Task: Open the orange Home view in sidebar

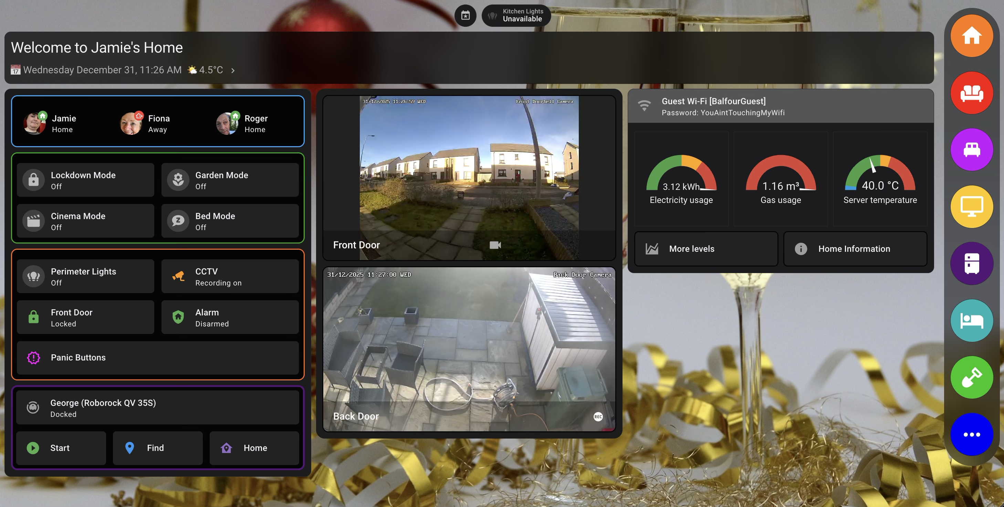Action: [971, 36]
